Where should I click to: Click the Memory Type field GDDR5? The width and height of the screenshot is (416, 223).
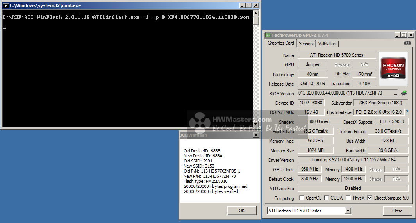point(316,141)
